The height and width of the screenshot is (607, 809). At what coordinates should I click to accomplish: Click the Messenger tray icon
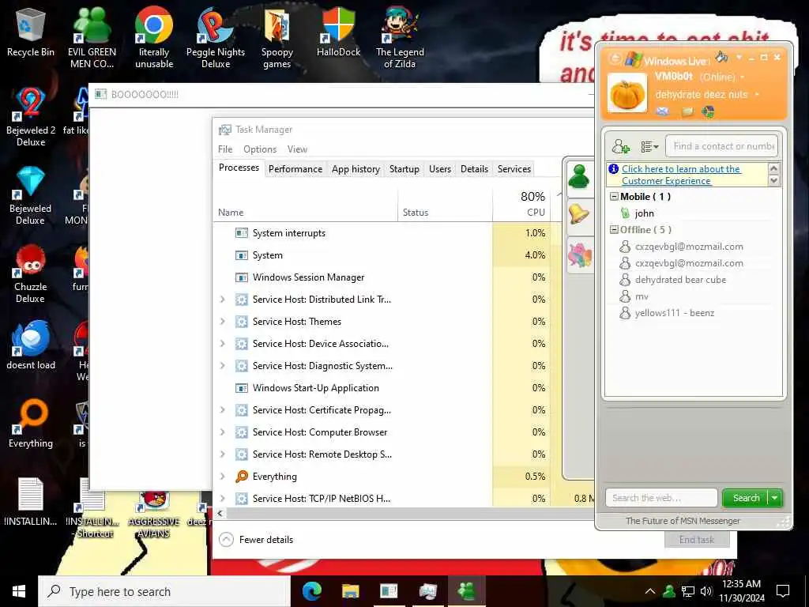669,591
